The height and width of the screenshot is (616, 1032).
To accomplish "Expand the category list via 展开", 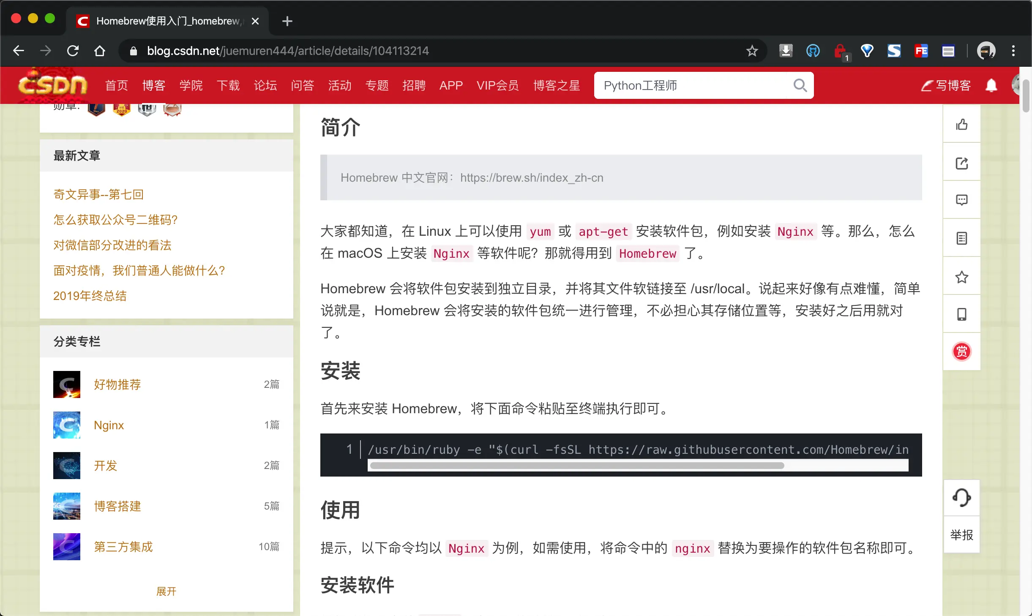I will click(167, 591).
